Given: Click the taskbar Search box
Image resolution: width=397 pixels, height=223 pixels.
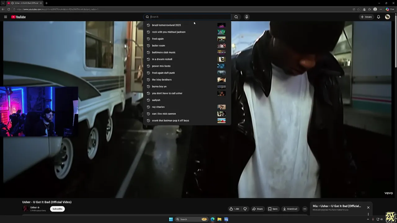Looking at the screenshot, I should (x=191, y=219).
